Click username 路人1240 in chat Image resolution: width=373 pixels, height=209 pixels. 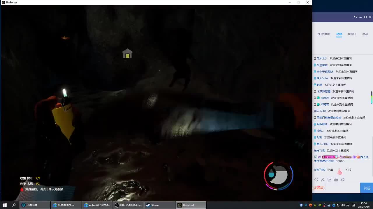pyautogui.click(x=320, y=111)
